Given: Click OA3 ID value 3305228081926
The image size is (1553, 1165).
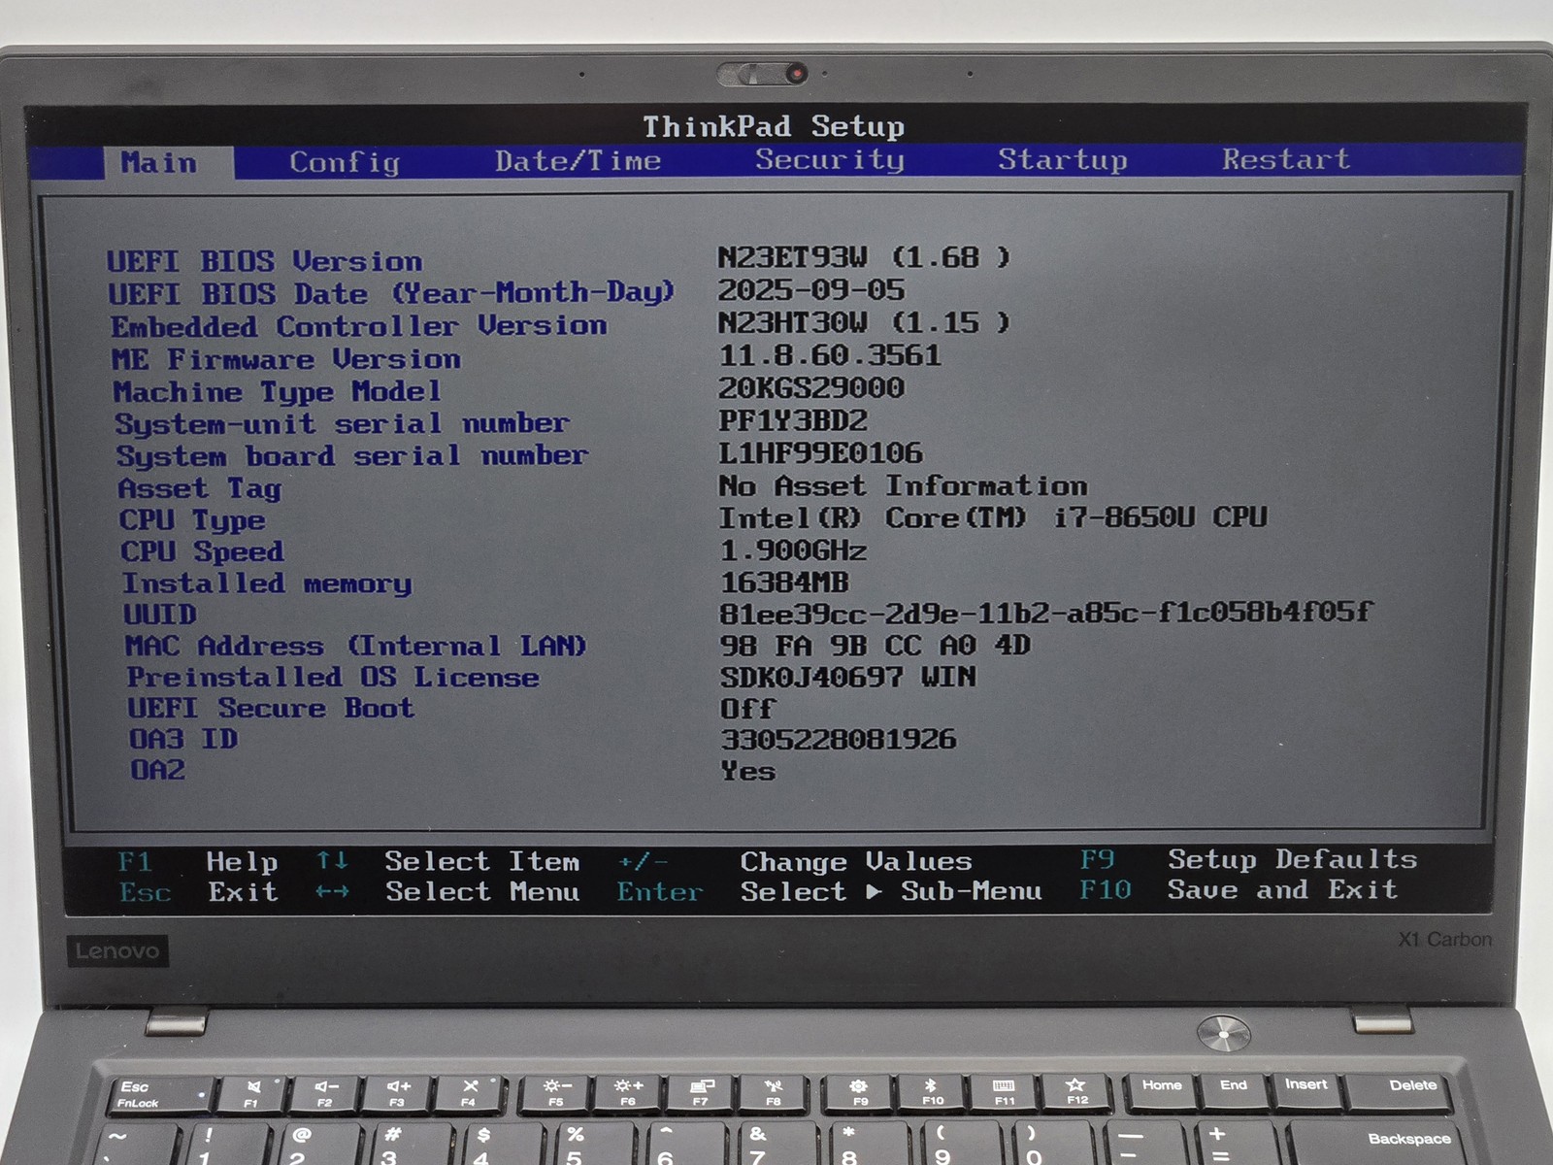Looking at the screenshot, I should [x=839, y=740].
